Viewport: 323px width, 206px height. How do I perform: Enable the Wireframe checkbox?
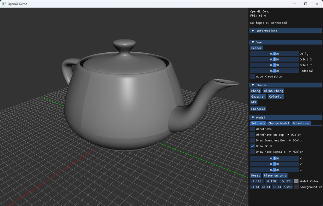coord(253,129)
